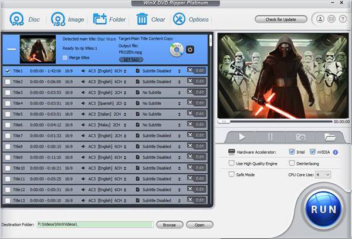
Task: Enable Use High Quality Engine
Action: click(231, 163)
